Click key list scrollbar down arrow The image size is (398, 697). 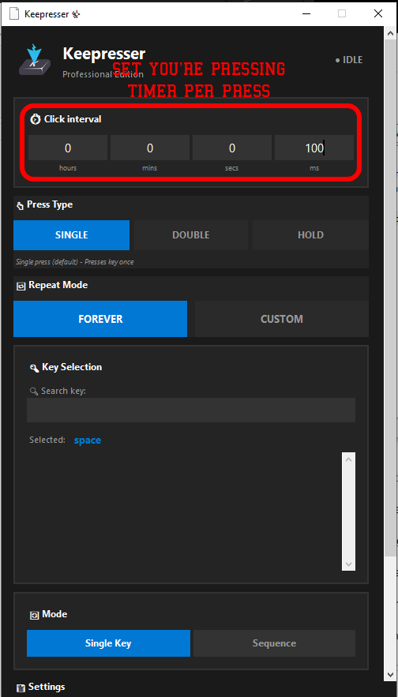tap(348, 564)
